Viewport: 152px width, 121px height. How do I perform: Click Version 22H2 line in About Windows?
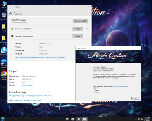click(103, 69)
